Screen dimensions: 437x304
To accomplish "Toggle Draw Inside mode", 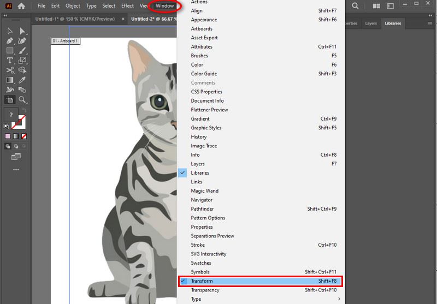I will point(24,146).
